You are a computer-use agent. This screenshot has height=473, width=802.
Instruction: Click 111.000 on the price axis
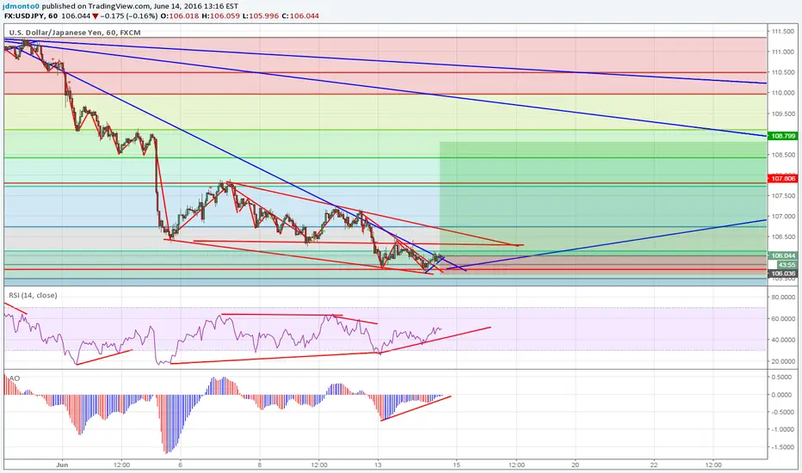783,52
